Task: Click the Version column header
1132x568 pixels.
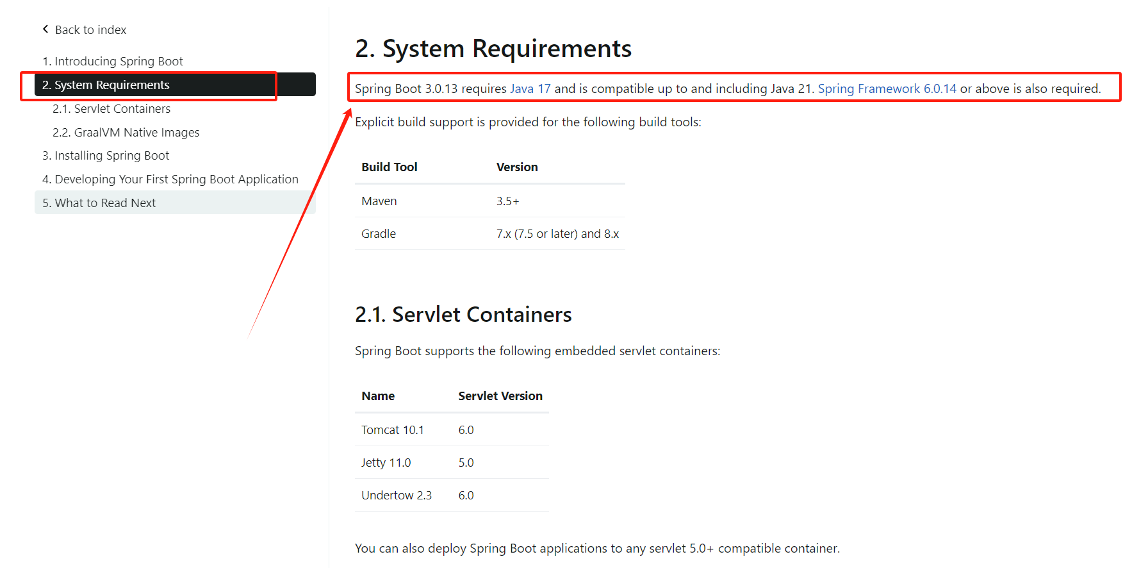Action: (517, 167)
